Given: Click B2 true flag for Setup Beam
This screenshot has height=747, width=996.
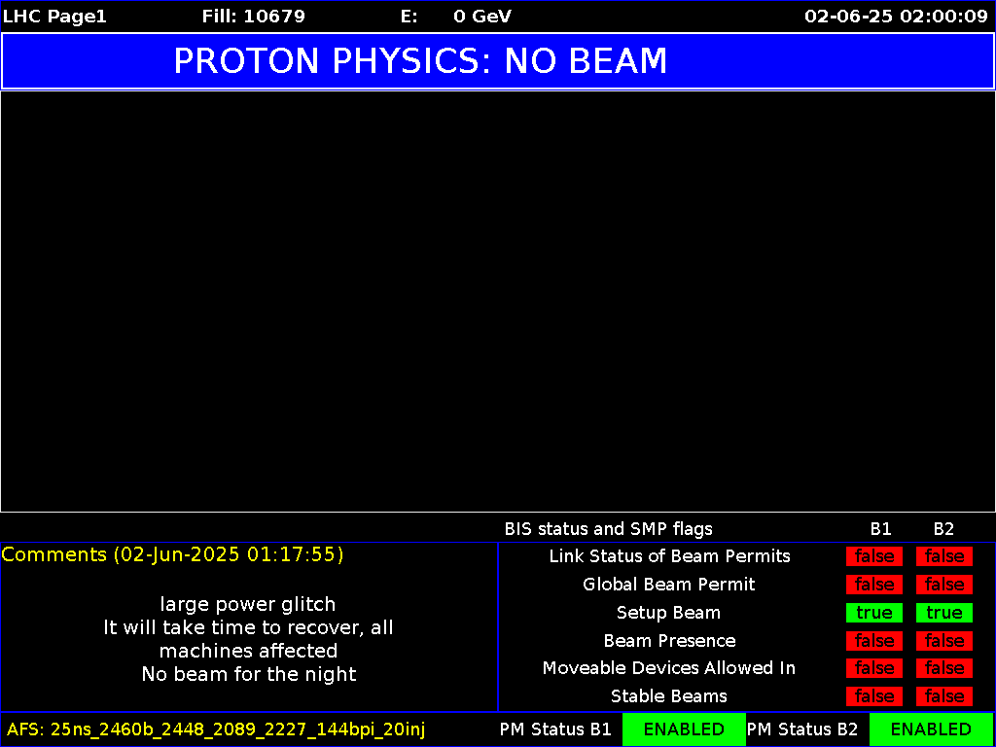Looking at the screenshot, I should 943,613.
